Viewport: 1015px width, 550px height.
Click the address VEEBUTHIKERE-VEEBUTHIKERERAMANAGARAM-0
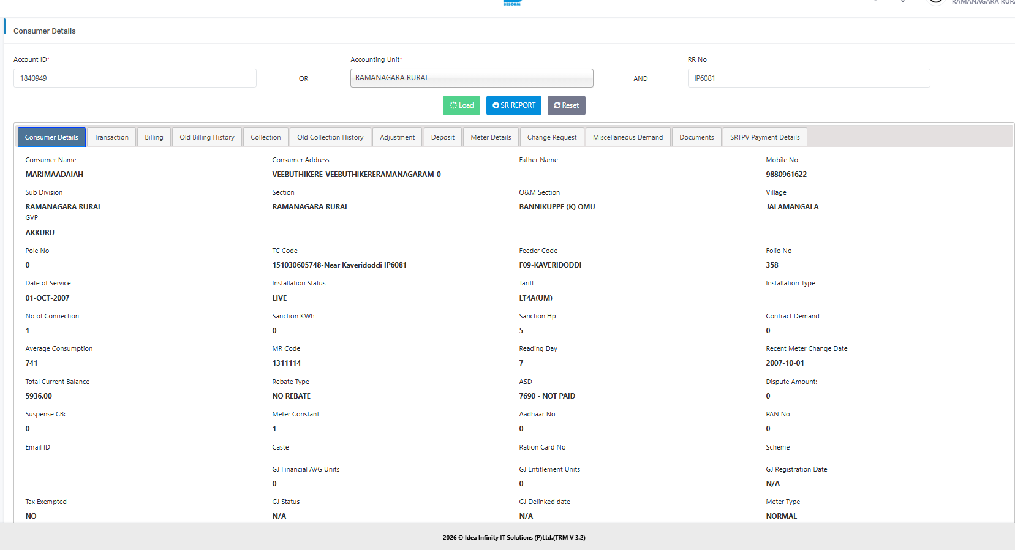click(357, 175)
